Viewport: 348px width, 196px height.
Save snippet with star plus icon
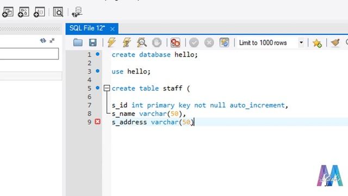tap(317, 42)
